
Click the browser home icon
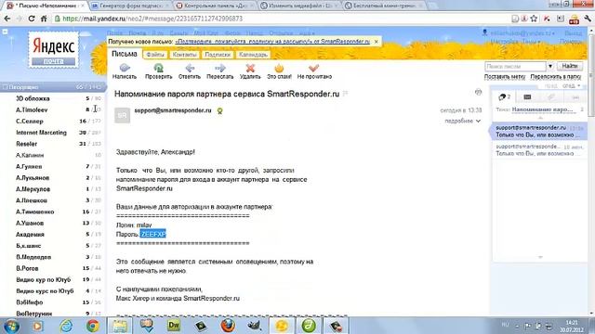coord(44,19)
